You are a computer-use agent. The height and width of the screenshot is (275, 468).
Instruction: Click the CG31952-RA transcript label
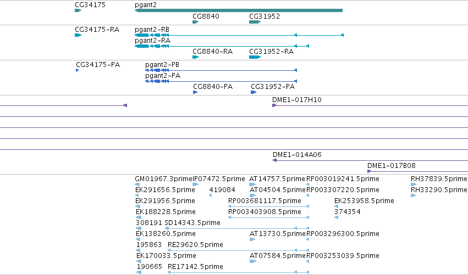[271, 52]
